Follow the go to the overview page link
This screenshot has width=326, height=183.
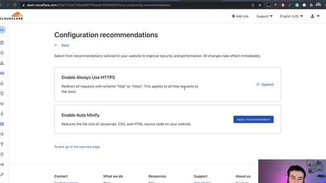coord(83,147)
